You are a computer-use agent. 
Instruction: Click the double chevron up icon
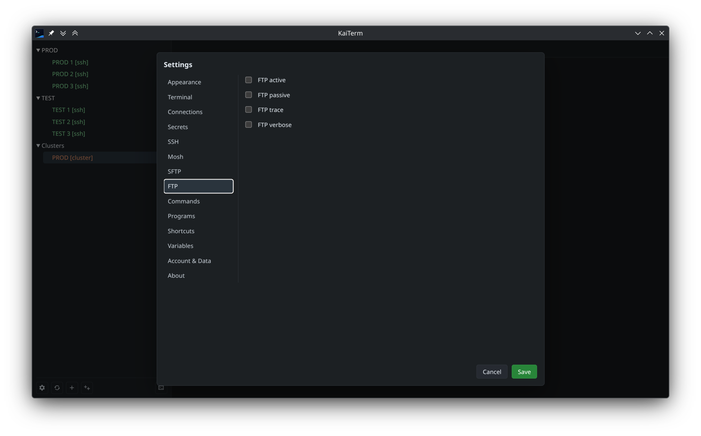[x=75, y=33]
